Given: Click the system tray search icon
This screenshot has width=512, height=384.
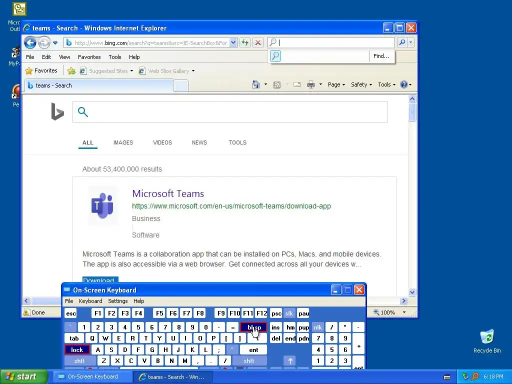Looking at the screenshot, I should (x=475, y=377).
